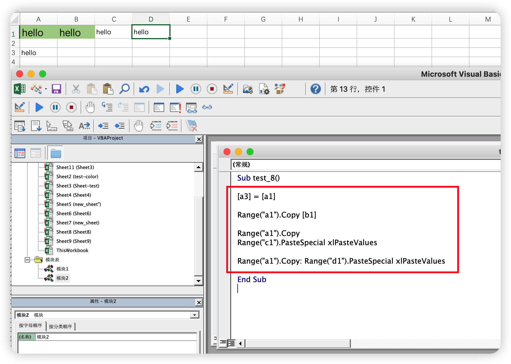
Task: Click the Copy icon in the standard toolbar
Action: pos(92,89)
